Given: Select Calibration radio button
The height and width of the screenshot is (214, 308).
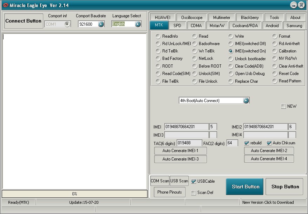Looking at the screenshot, I should pos(284,51).
